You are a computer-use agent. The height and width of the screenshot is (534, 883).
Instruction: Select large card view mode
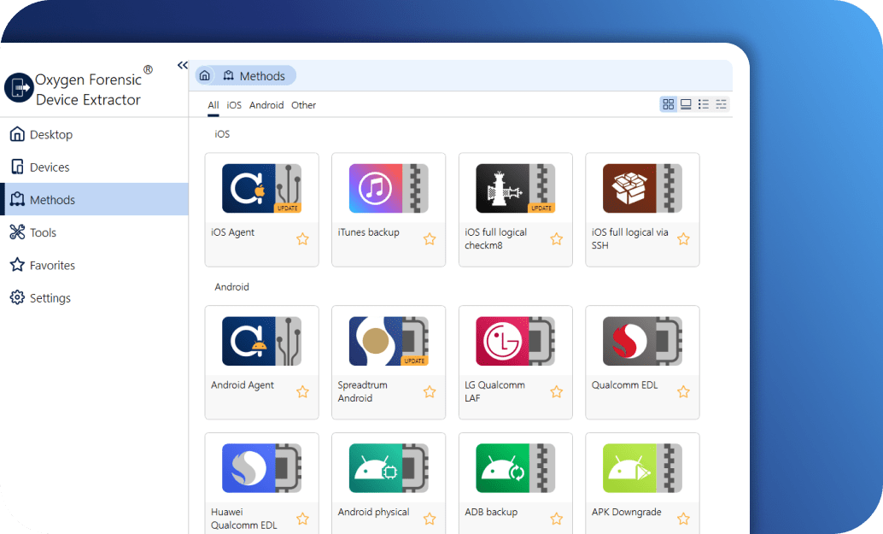click(x=686, y=104)
